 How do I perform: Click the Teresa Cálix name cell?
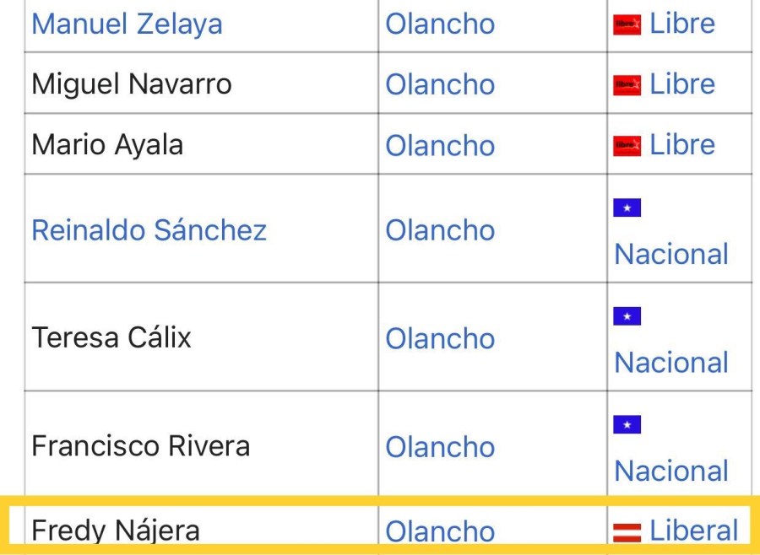tap(111, 337)
